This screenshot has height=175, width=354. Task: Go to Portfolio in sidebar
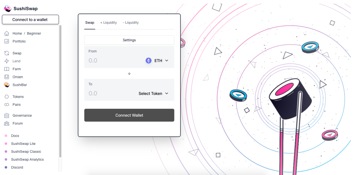(19, 41)
